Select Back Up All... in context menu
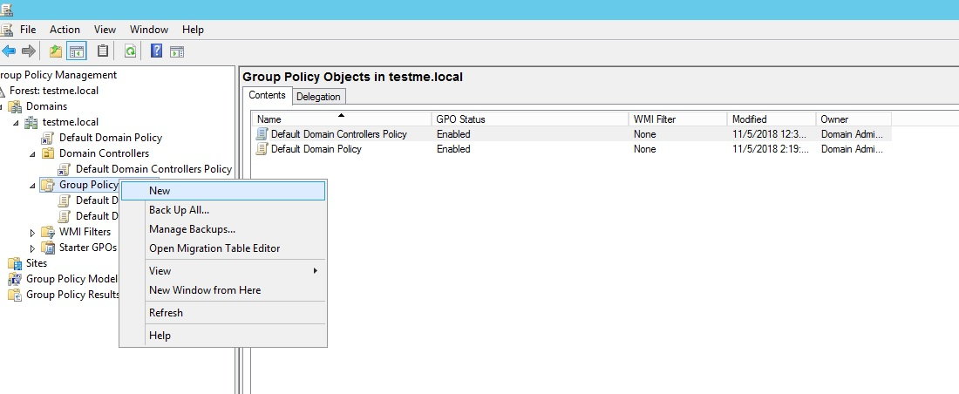The width and height of the screenshot is (959, 394). 179,210
